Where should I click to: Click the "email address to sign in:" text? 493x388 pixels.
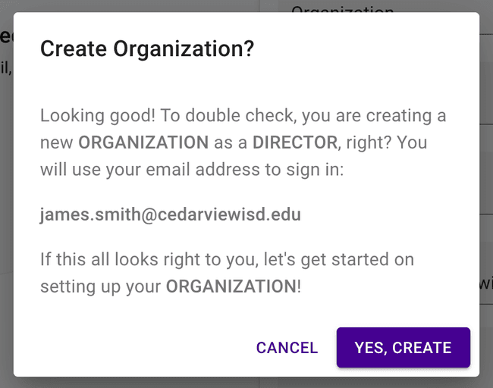pyautogui.click(x=257, y=169)
